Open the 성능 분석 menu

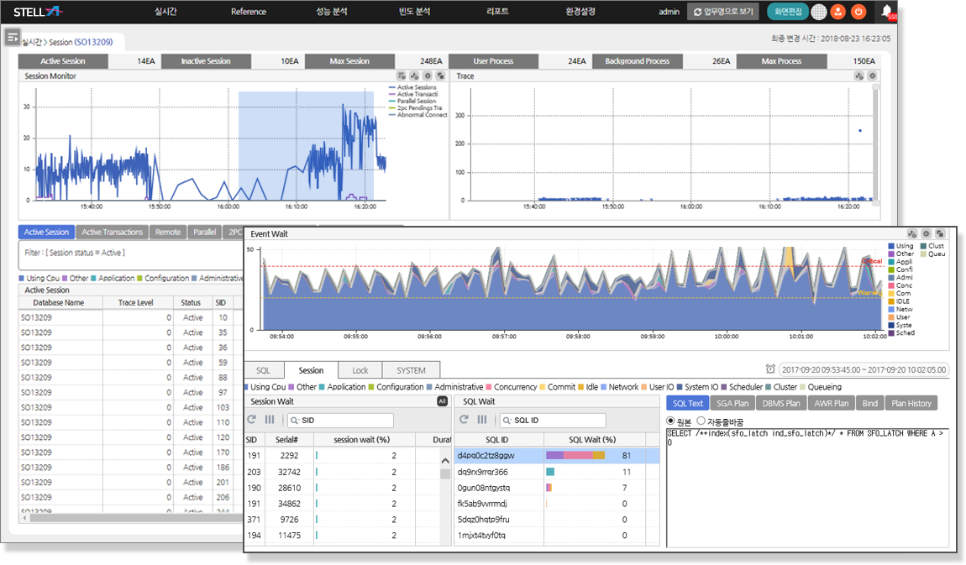[x=332, y=12]
